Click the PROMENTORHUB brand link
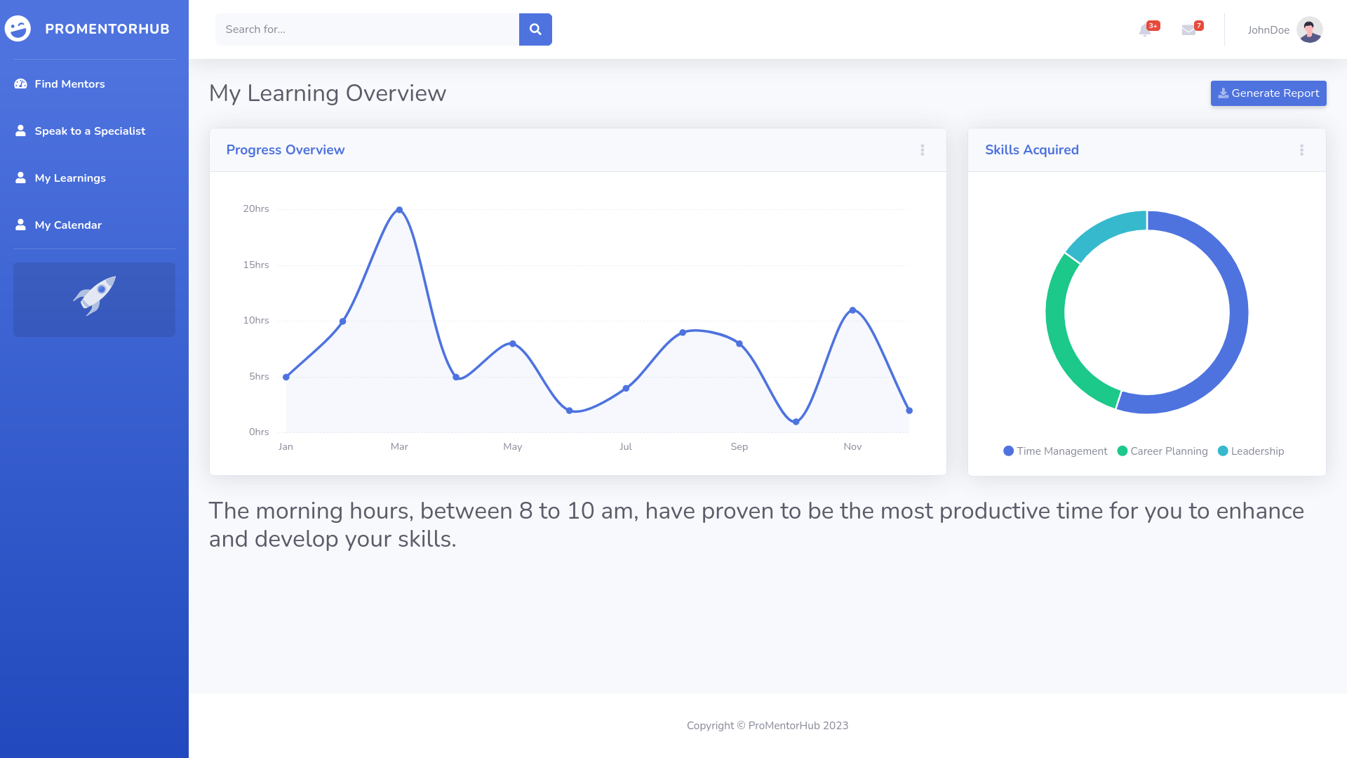 pyautogui.click(x=107, y=29)
